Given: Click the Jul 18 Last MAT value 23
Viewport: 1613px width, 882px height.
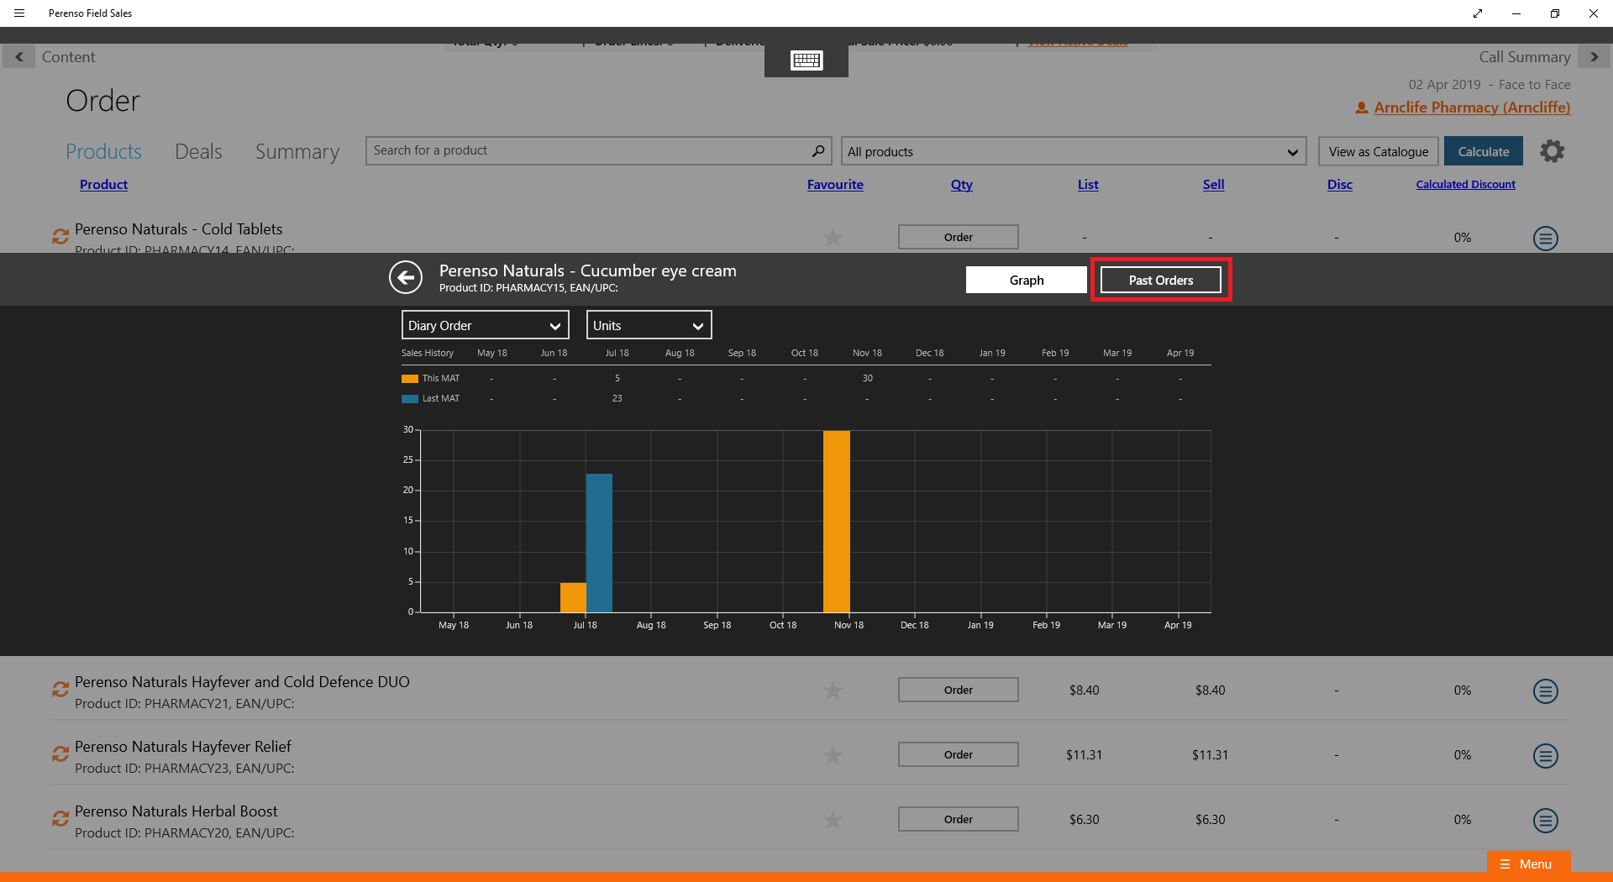Looking at the screenshot, I should tap(617, 398).
